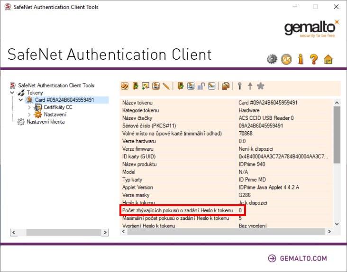This screenshot has width=347, height=272.
Task: Click the details scroll-down arrow
Action: [x=337, y=224]
